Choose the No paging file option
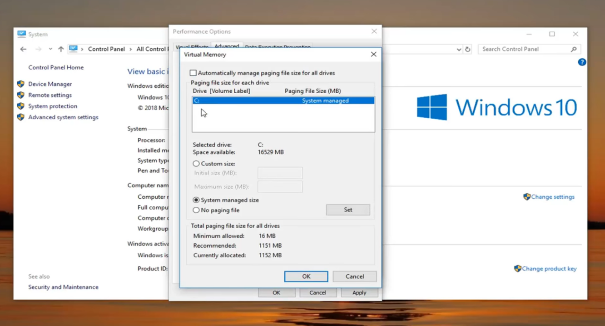The width and height of the screenshot is (605, 326). point(196,210)
